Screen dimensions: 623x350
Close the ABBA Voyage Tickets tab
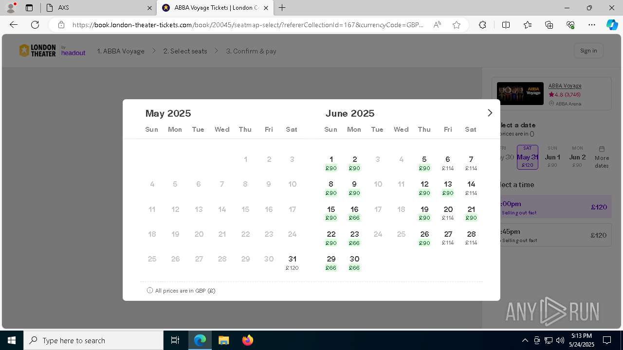[266, 8]
